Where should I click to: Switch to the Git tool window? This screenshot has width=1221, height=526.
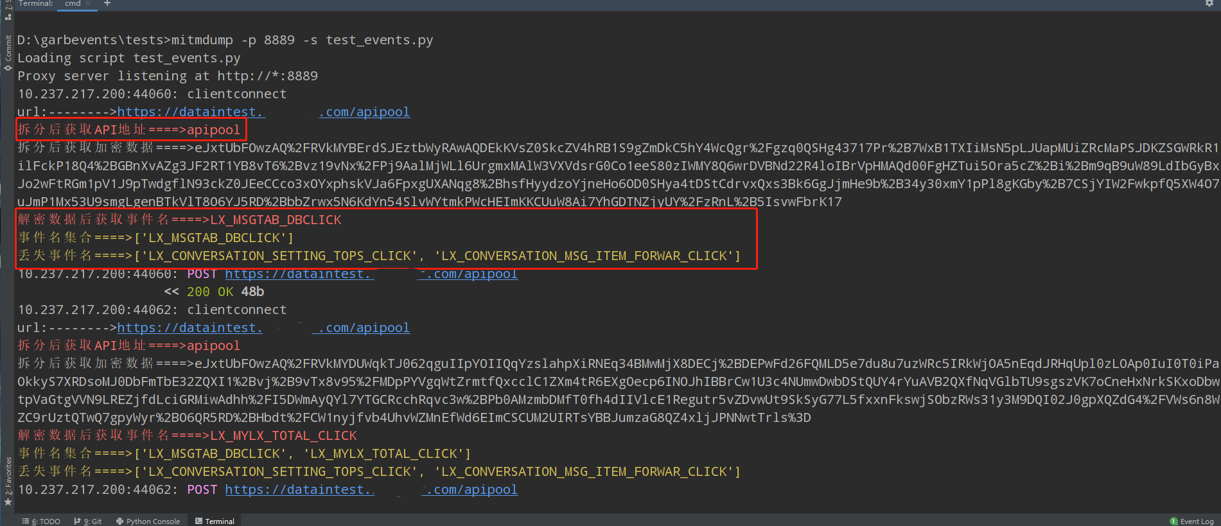point(88,521)
